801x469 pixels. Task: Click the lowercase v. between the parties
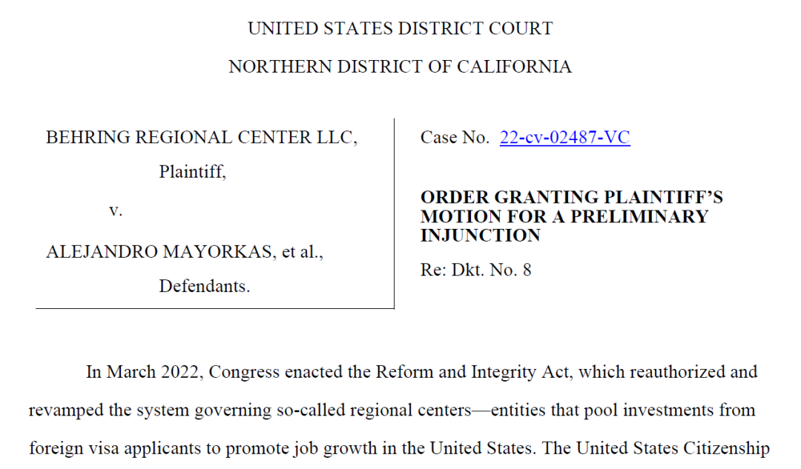point(116,210)
